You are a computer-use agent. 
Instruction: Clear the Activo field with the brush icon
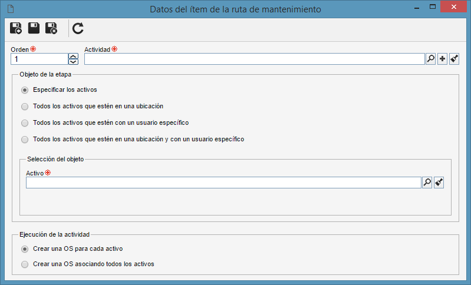click(x=439, y=183)
